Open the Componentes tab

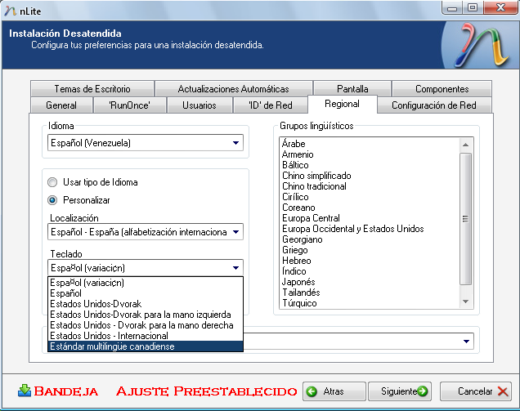coord(442,89)
